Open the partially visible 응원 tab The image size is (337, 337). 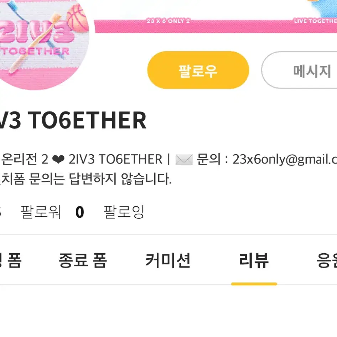point(327,260)
